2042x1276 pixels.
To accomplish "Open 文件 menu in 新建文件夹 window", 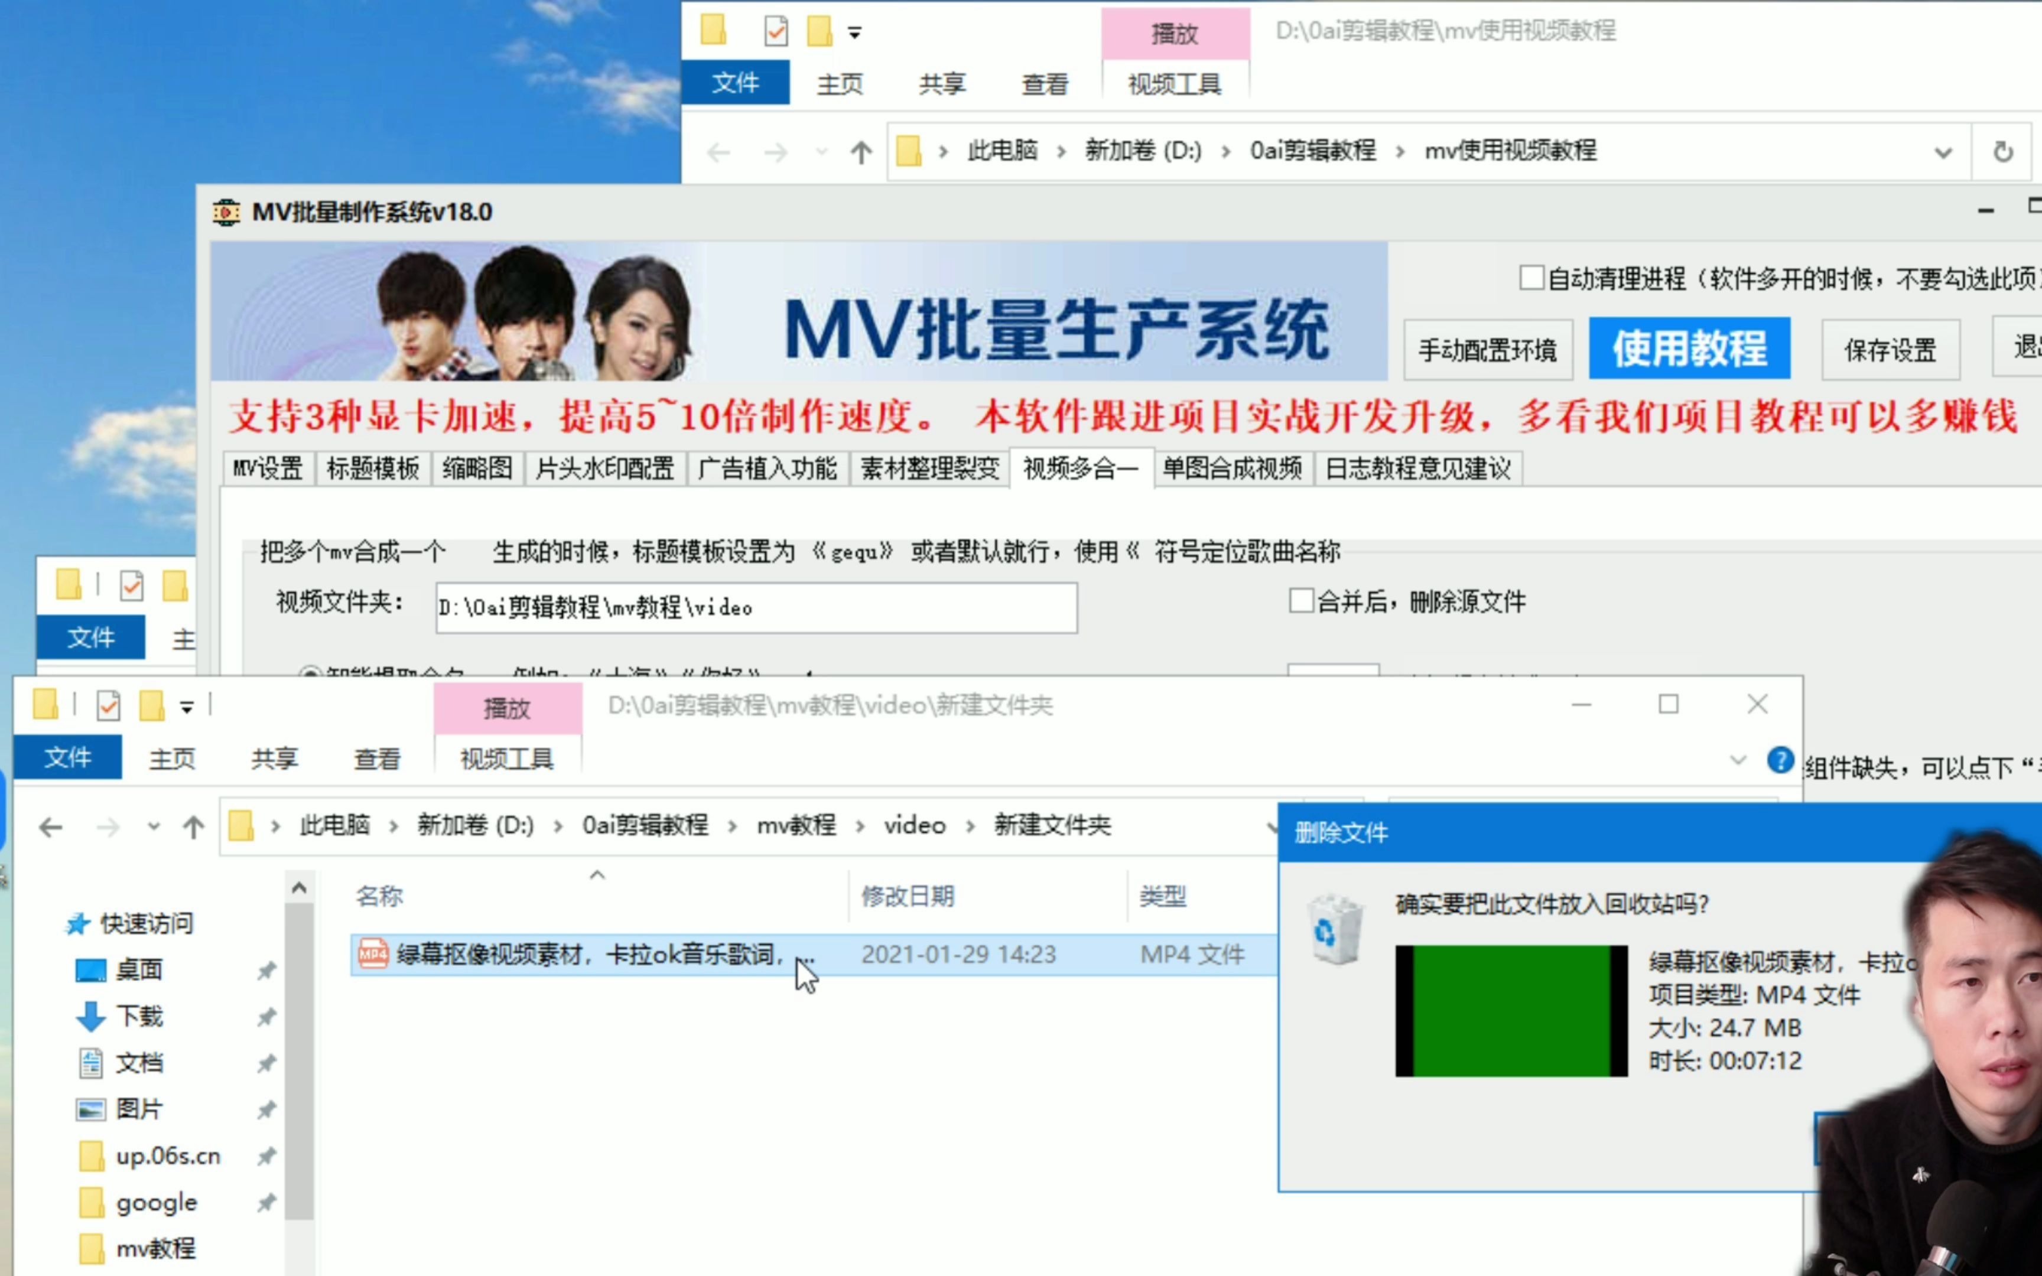I will 67,757.
